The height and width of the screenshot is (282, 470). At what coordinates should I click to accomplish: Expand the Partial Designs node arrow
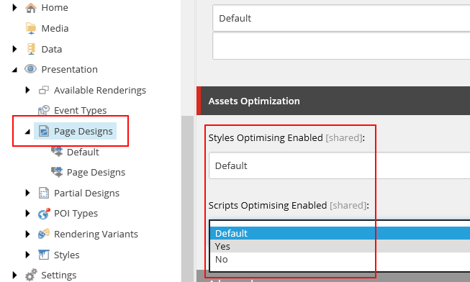(x=27, y=193)
